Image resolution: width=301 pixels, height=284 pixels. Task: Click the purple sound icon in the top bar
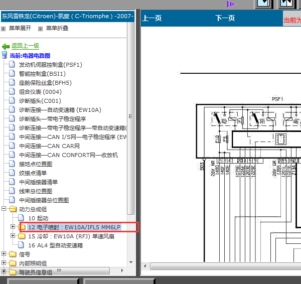point(231,4)
